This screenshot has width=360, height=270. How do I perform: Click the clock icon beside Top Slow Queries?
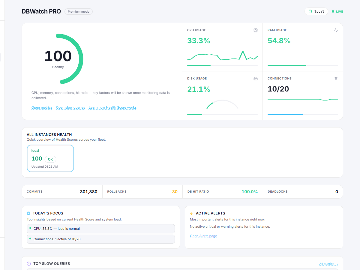point(28,263)
